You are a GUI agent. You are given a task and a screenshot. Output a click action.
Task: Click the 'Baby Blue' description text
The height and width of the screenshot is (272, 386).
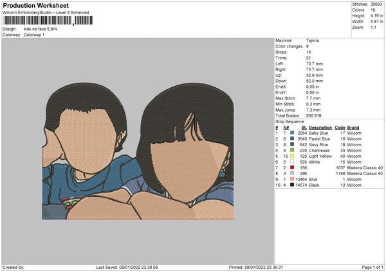pos(318,133)
